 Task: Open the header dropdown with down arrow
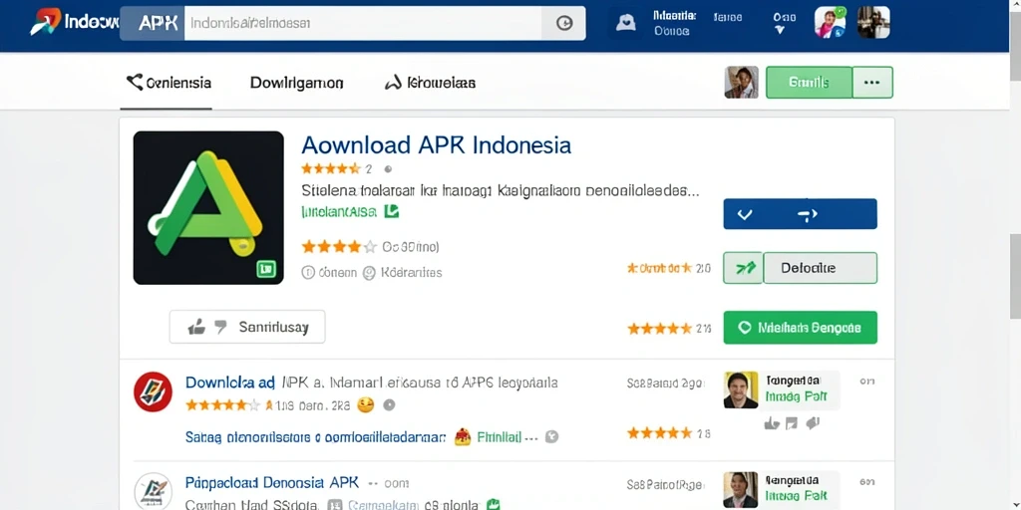[x=784, y=24]
